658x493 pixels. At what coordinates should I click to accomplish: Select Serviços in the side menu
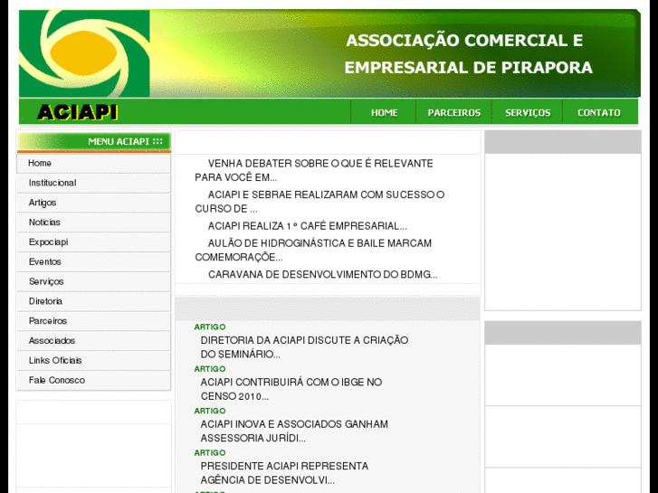(x=93, y=281)
